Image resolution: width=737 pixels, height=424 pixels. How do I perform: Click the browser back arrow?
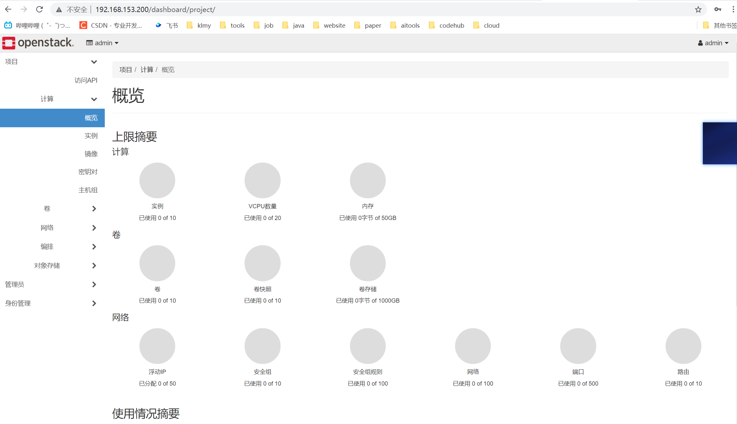[x=8, y=9]
